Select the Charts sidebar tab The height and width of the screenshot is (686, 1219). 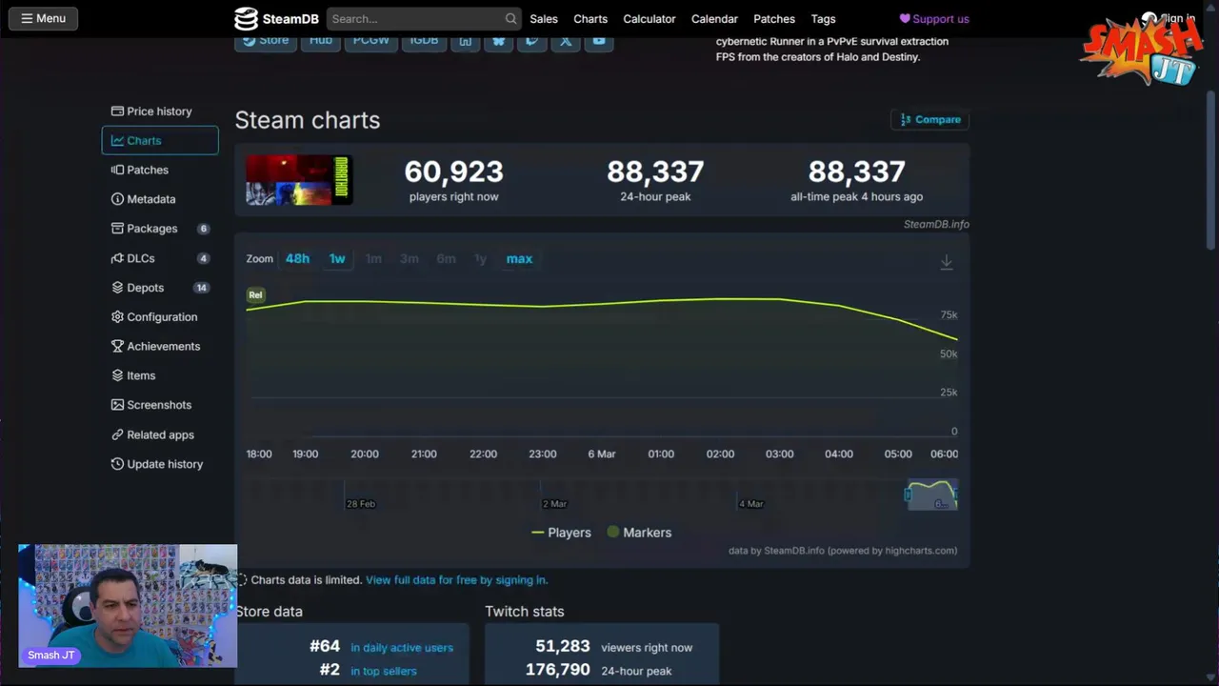160,140
